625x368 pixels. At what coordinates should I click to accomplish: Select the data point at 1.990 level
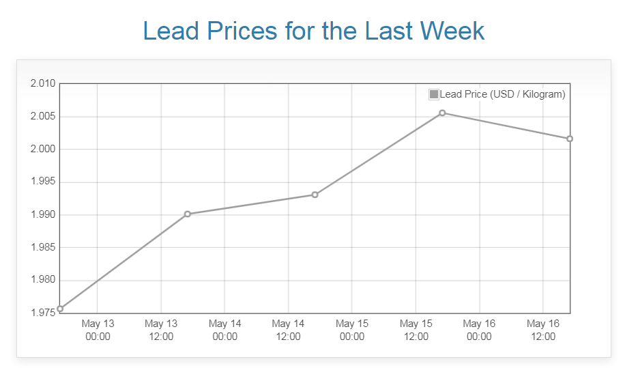[x=188, y=214]
